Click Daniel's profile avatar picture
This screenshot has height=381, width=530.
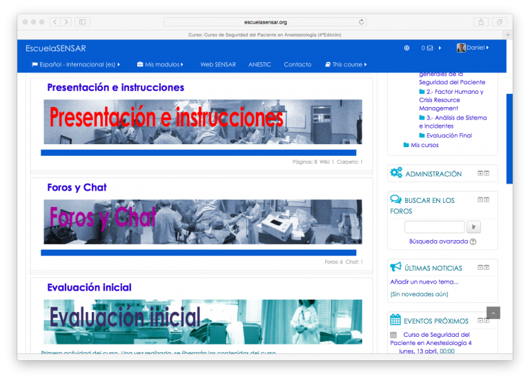tap(461, 48)
